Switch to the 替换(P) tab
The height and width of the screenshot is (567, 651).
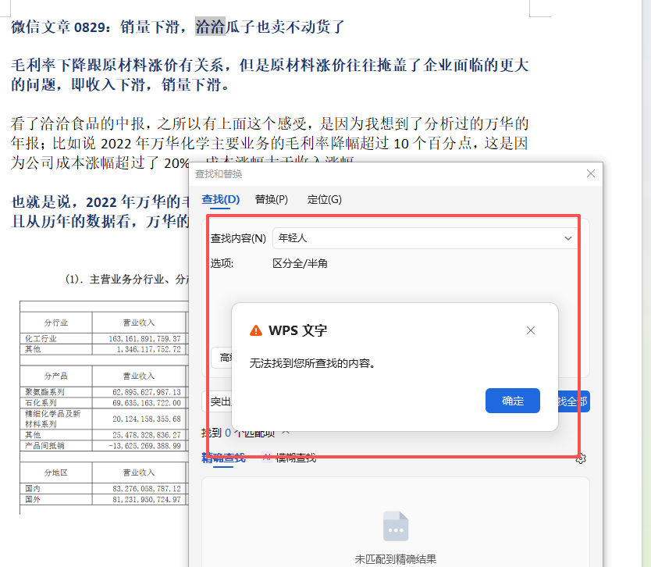click(x=271, y=200)
